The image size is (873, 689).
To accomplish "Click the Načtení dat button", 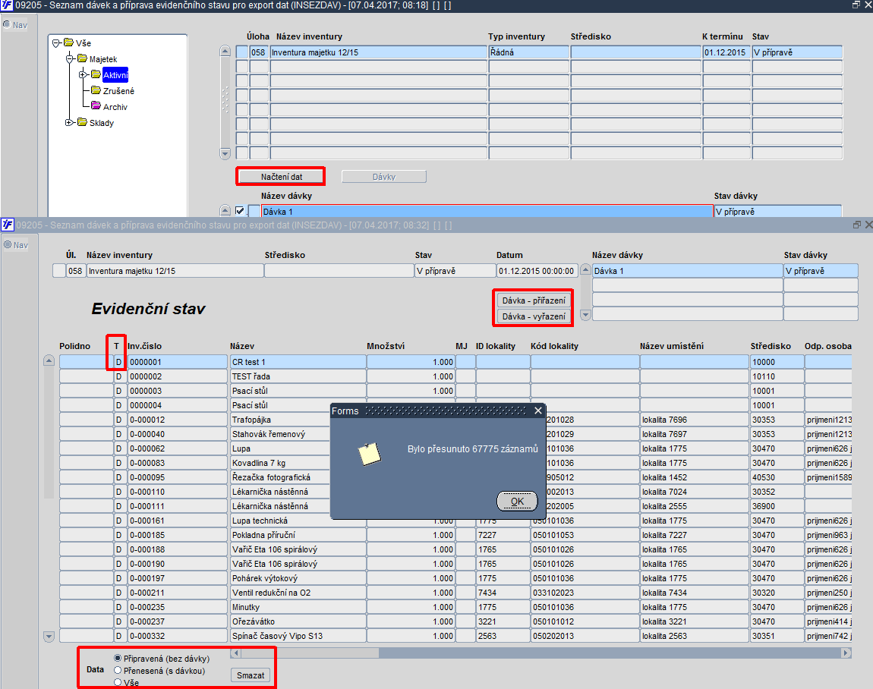I will pos(281,177).
